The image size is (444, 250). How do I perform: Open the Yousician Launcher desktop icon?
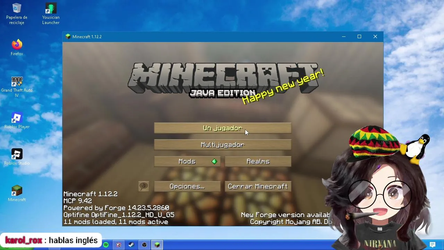(x=51, y=14)
